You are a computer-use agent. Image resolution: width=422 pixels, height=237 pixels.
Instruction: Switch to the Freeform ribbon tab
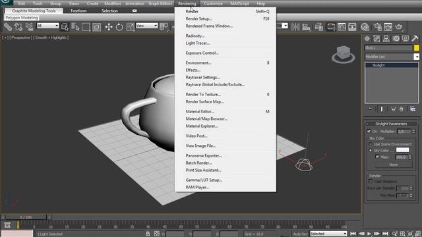click(x=78, y=11)
